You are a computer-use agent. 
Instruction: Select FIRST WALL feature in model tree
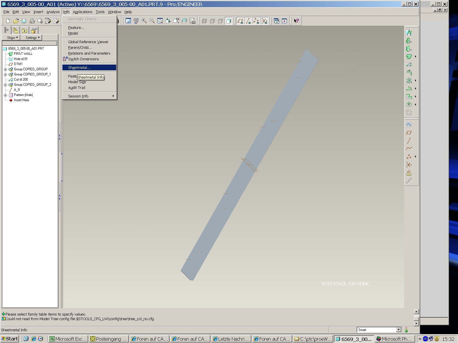pos(23,54)
